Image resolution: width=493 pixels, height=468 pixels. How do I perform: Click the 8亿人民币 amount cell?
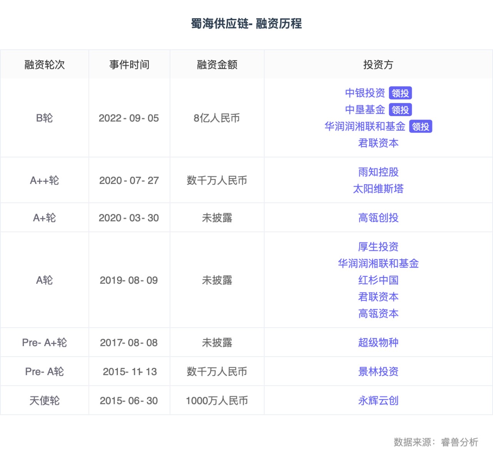[217, 118]
